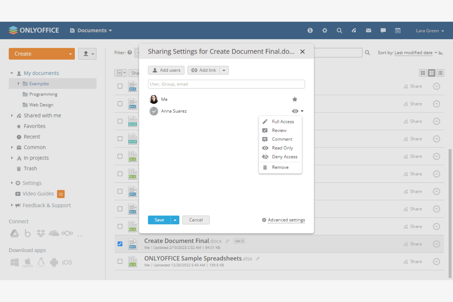Open the Sort by Last modified date dropdown
The height and width of the screenshot is (302, 453).
click(414, 53)
